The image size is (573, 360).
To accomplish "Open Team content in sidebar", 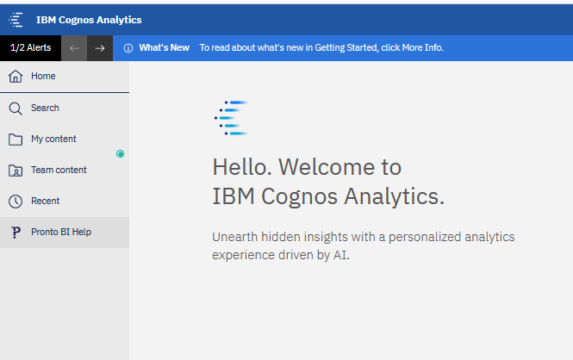I will pyautogui.click(x=65, y=171).
